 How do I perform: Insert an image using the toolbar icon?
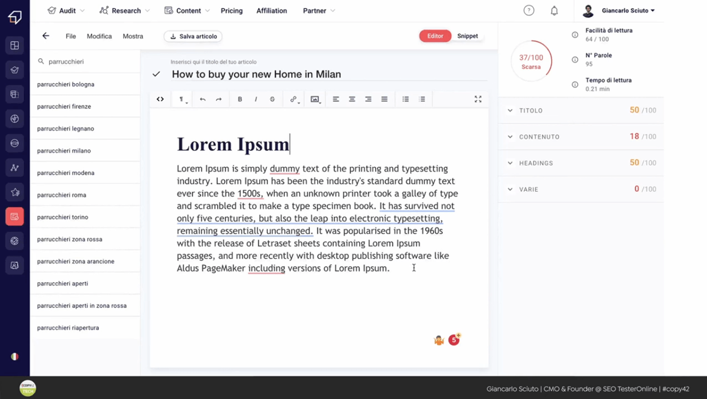point(315,99)
